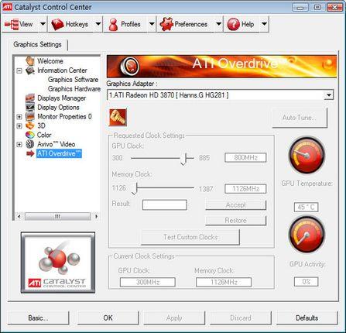Screen dimensions: 346x333
Task: Click the GPU Temperature gauge
Action: tap(307, 156)
